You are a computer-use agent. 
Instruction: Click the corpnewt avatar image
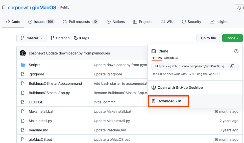tap(23, 53)
